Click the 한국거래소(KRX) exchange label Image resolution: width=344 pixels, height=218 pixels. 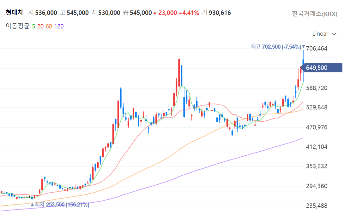coord(314,14)
